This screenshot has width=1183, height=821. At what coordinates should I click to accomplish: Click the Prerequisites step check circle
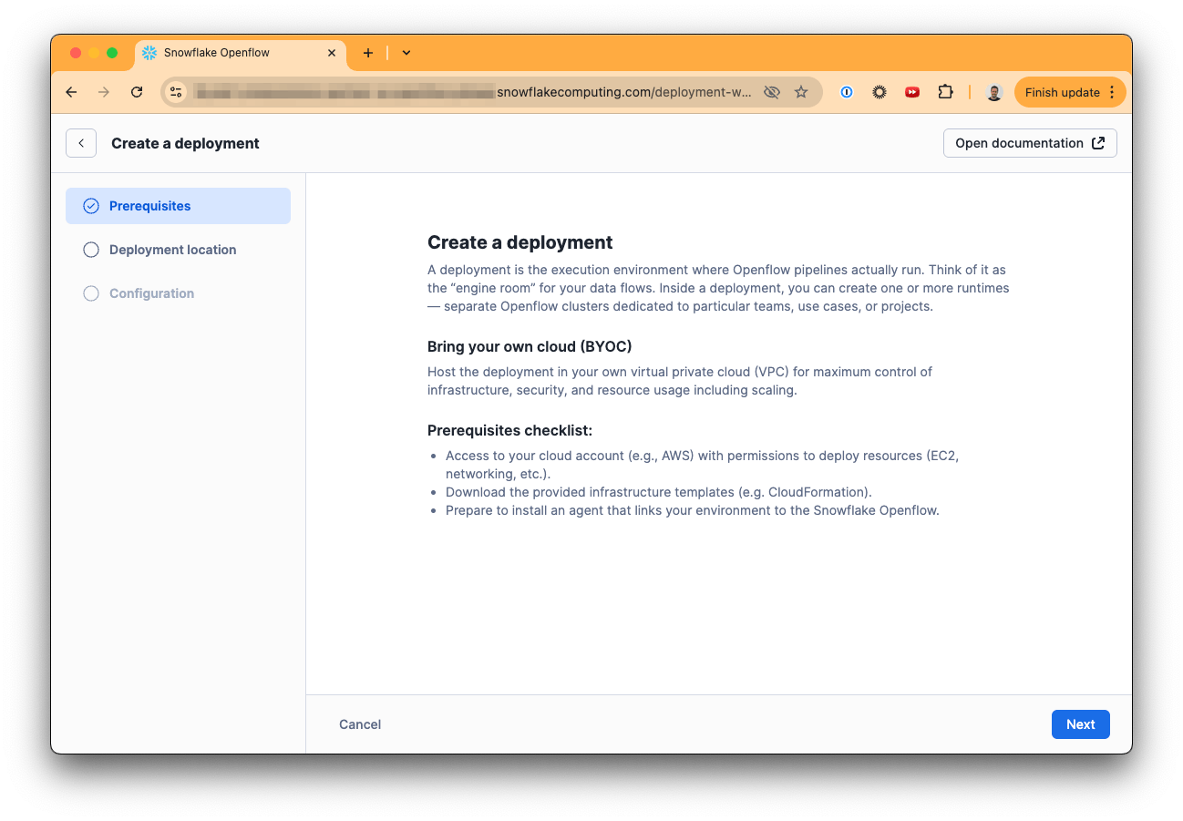[x=91, y=206]
